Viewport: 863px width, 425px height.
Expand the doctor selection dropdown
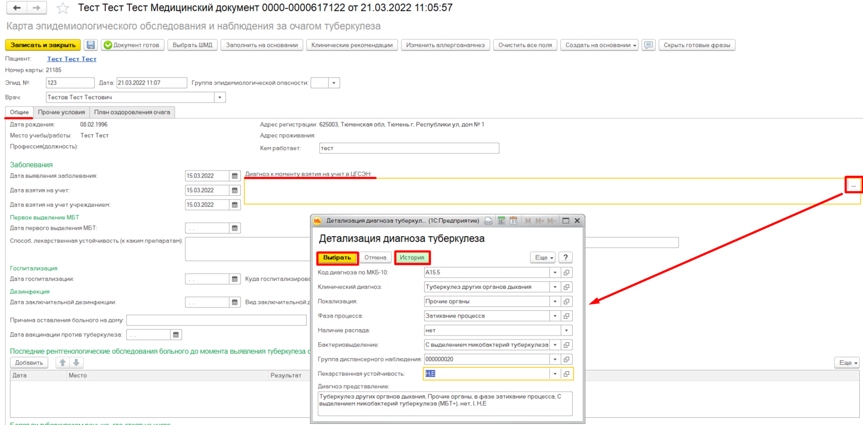tap(219, 97)
